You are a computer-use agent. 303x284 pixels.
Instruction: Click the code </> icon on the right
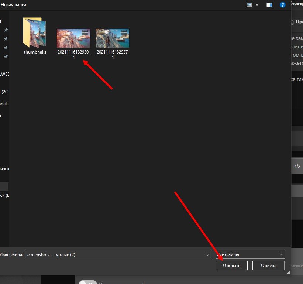pyautogui.click(x=297, y=166)
